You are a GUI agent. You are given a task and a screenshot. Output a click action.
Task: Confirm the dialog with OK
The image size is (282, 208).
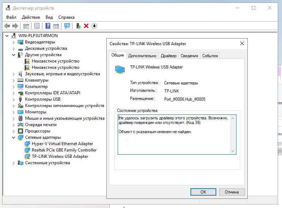203,192
